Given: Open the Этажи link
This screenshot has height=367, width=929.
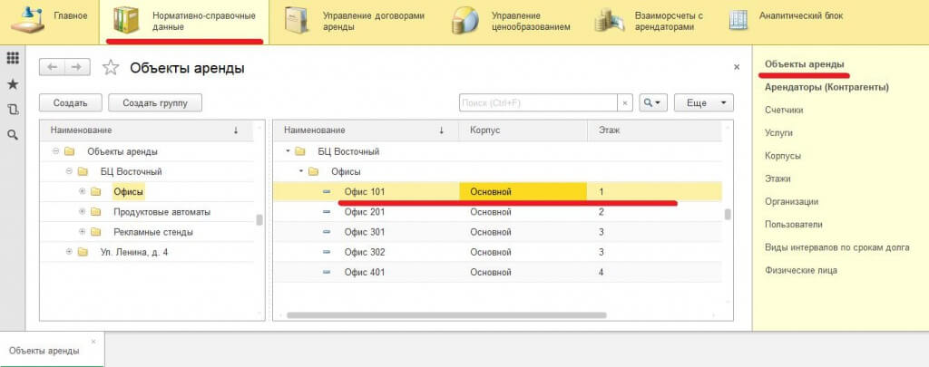Looking at the screenshot, I should coord(777,179).
